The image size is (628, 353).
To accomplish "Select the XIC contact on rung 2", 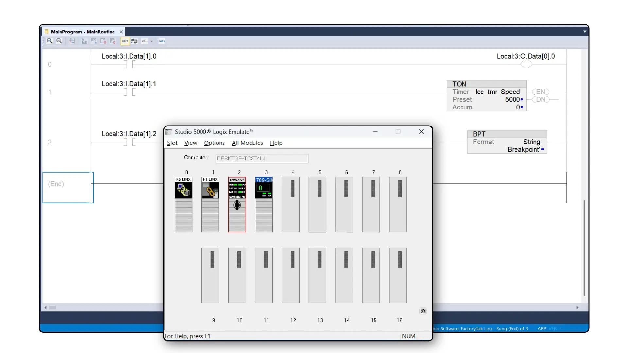I will pyautogui.click(x=130, y=142).
